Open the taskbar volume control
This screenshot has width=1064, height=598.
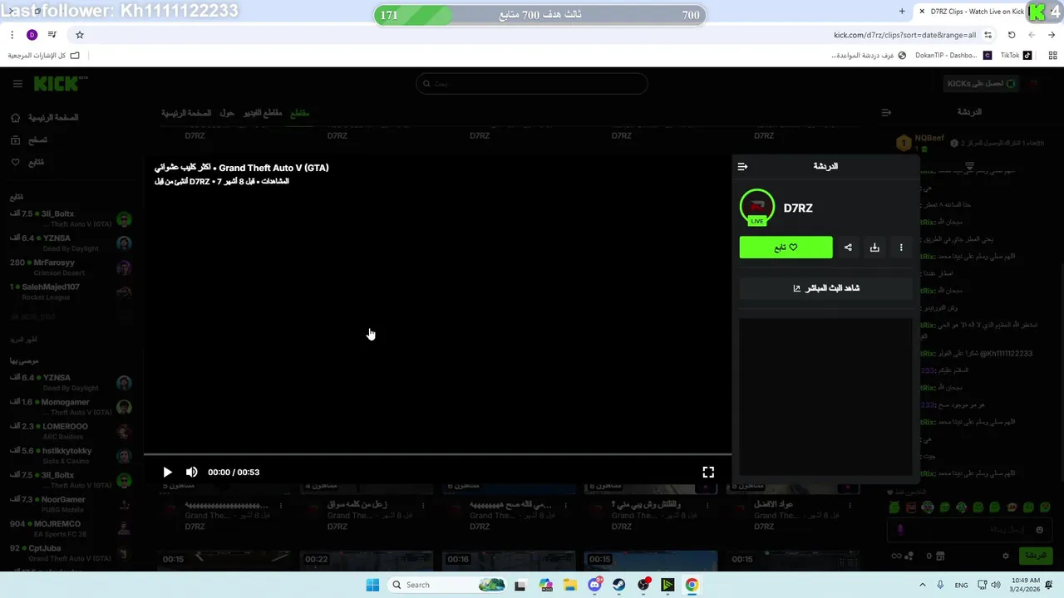tap(997, 585)
